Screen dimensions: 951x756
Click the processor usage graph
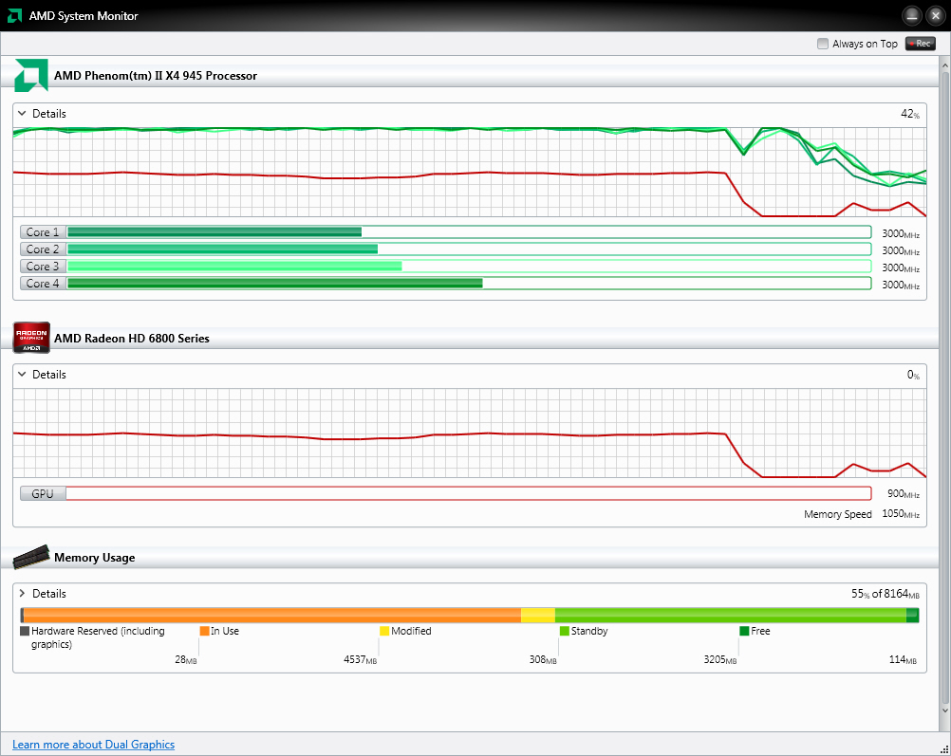coord(470,172)
